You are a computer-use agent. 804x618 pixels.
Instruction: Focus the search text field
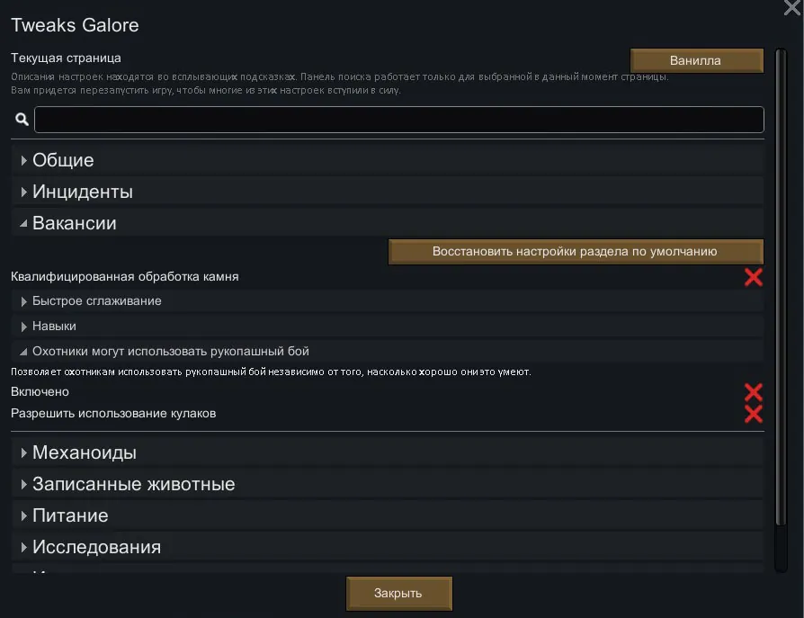click(398, 120)
